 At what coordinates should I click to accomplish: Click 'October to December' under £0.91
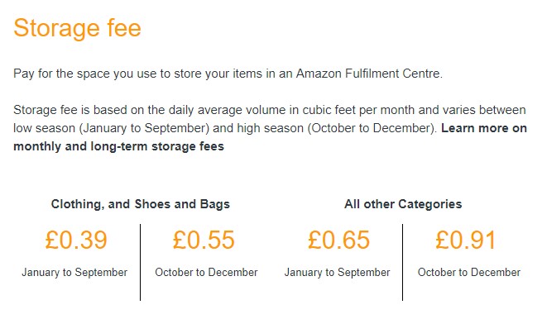[x=469, y=273]
